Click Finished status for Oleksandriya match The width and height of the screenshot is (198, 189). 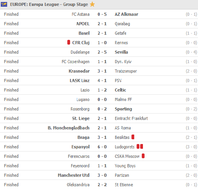click(11, 185)
